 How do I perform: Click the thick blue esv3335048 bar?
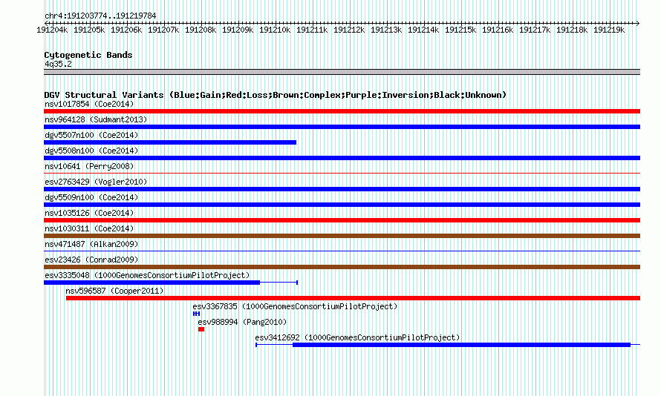152,283
